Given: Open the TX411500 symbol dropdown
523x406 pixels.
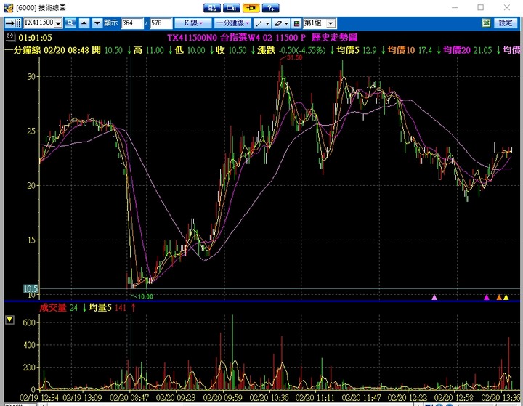Looking at the screenshot, I should coord(58,23).
